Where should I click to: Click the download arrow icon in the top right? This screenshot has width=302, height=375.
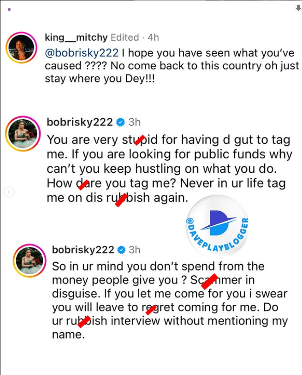[x=298, y=8]
